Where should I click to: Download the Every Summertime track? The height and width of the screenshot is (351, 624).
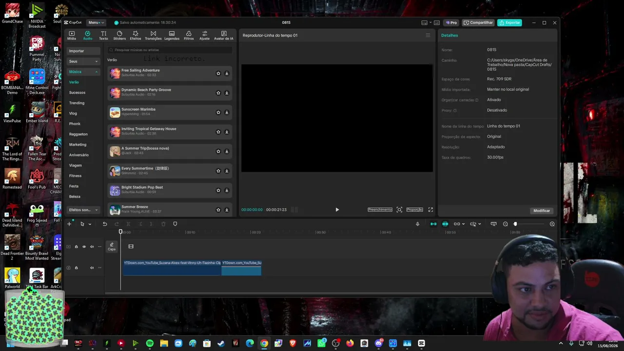(x=227, y=171)
